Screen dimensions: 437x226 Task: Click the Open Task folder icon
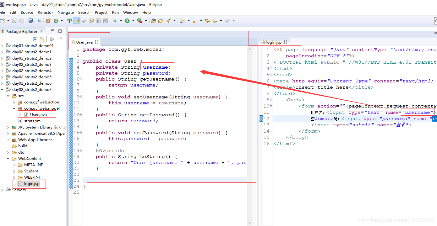161,21
